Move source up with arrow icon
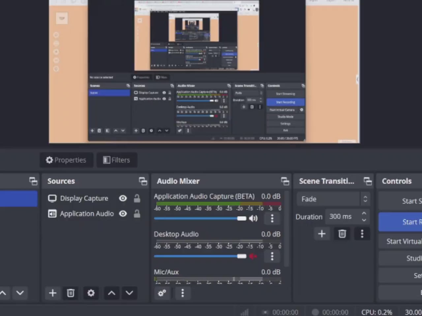 (x=111, y=293)
